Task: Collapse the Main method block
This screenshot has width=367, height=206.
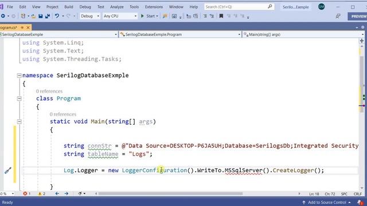Action: click(19, 121)
